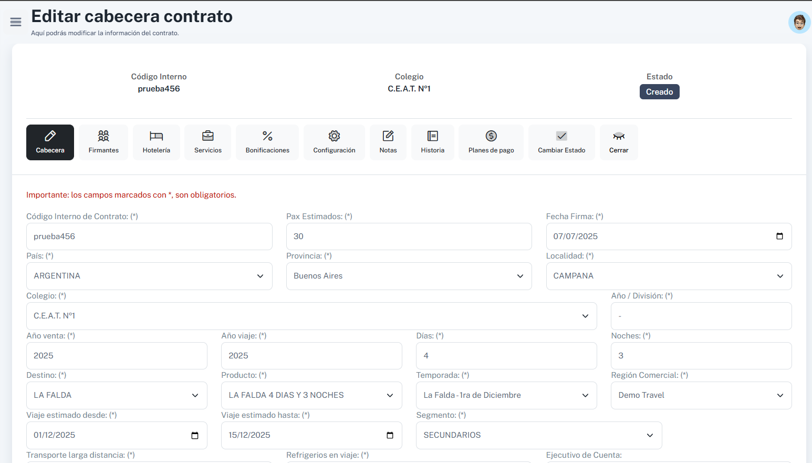Click the Viaje estimado hasta date field
The width and height of the screenshot is (812, 463).
click(x=311, y=435)
